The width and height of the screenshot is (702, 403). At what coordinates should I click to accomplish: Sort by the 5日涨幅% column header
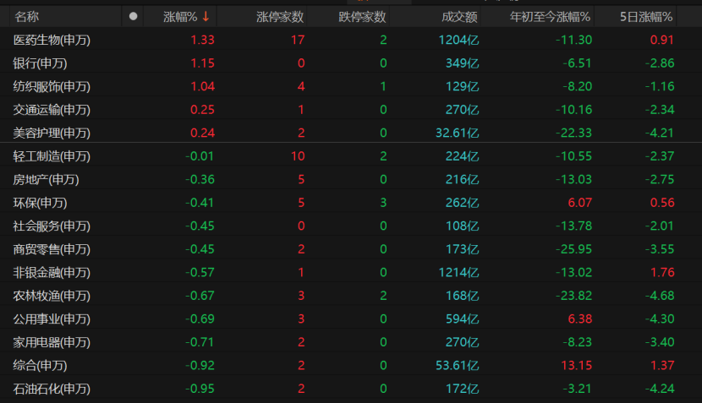pyautogui.click(x=646, y=17)
